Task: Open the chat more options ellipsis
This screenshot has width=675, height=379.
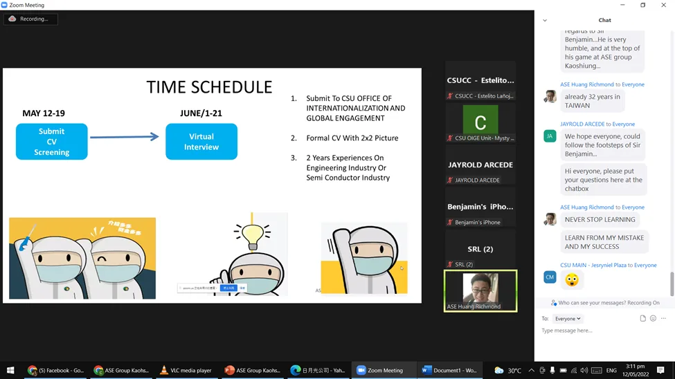Action: 663,319
